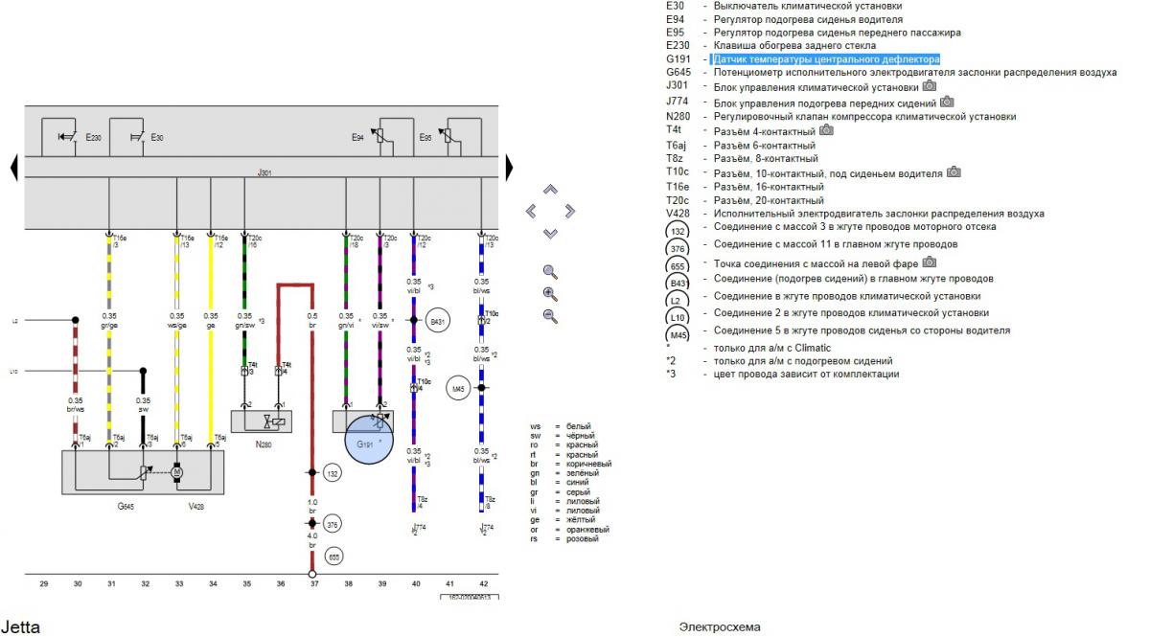Screen dimensions: 1150x637
Task: Click the B431 connection circle in diagram
Action: 438,321
